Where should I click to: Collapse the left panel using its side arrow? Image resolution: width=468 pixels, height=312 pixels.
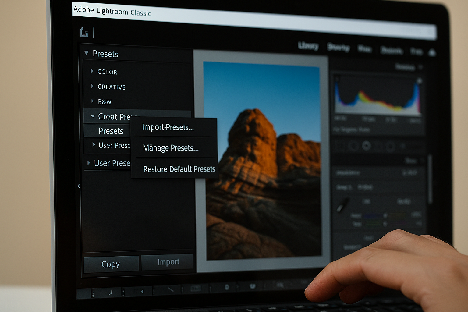(78, 186)
